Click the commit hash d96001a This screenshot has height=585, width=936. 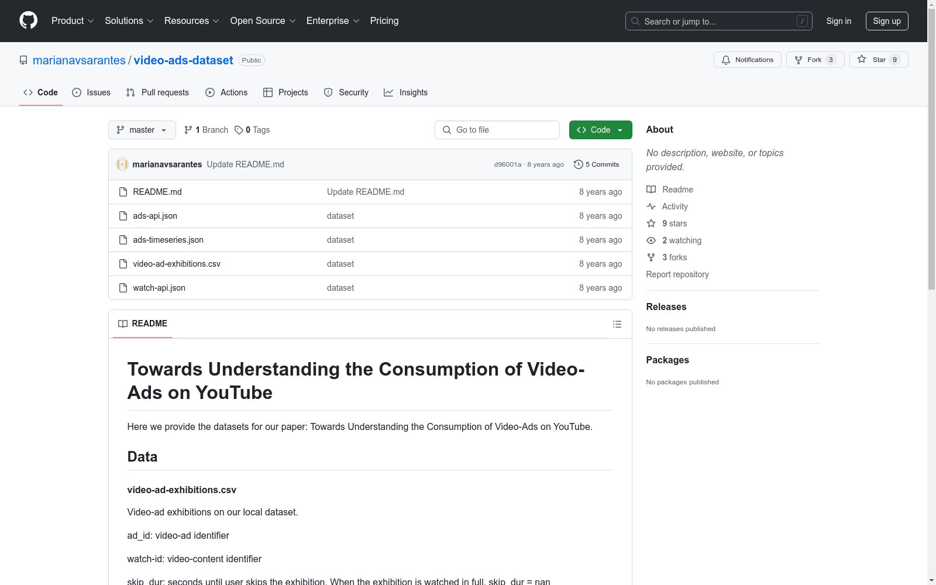pos(507,164)
